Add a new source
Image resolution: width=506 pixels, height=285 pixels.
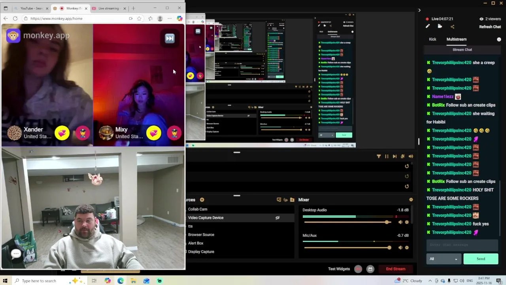[x=202, y=200]
